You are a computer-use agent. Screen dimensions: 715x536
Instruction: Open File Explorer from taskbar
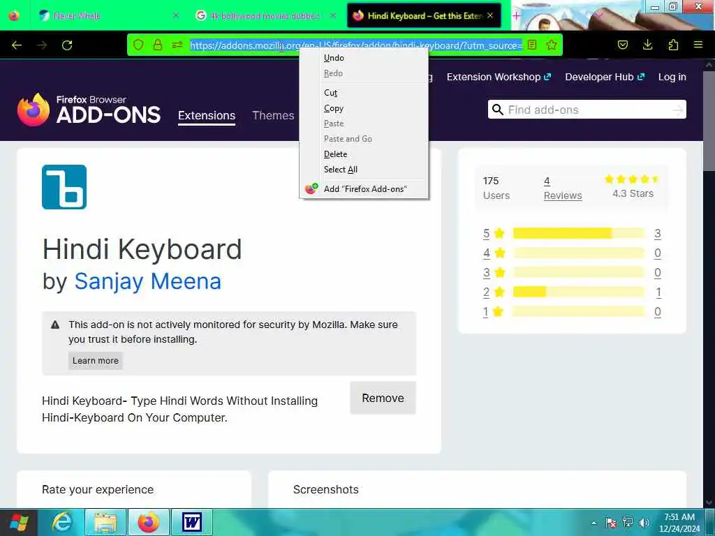[105, 522]
